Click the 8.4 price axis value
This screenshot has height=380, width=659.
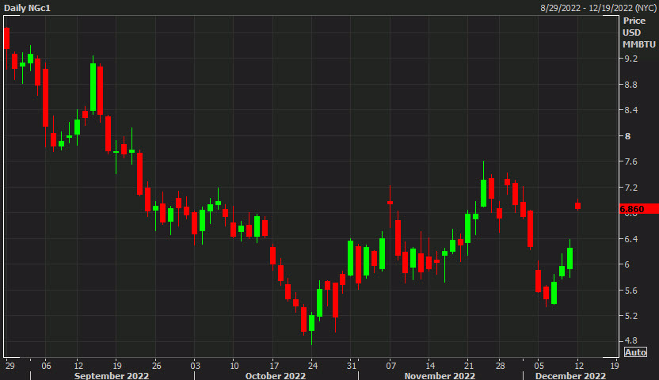point(630,110)
